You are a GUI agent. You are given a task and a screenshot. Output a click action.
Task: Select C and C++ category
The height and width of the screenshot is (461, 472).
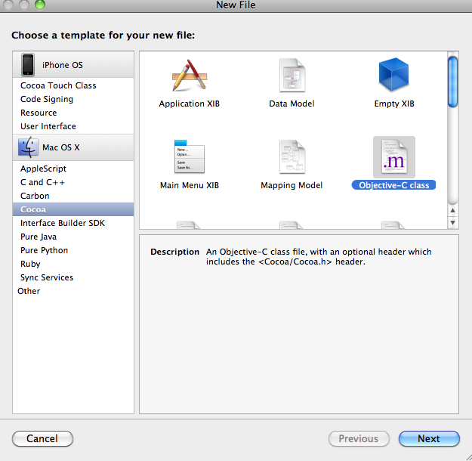tap(73, 182)
